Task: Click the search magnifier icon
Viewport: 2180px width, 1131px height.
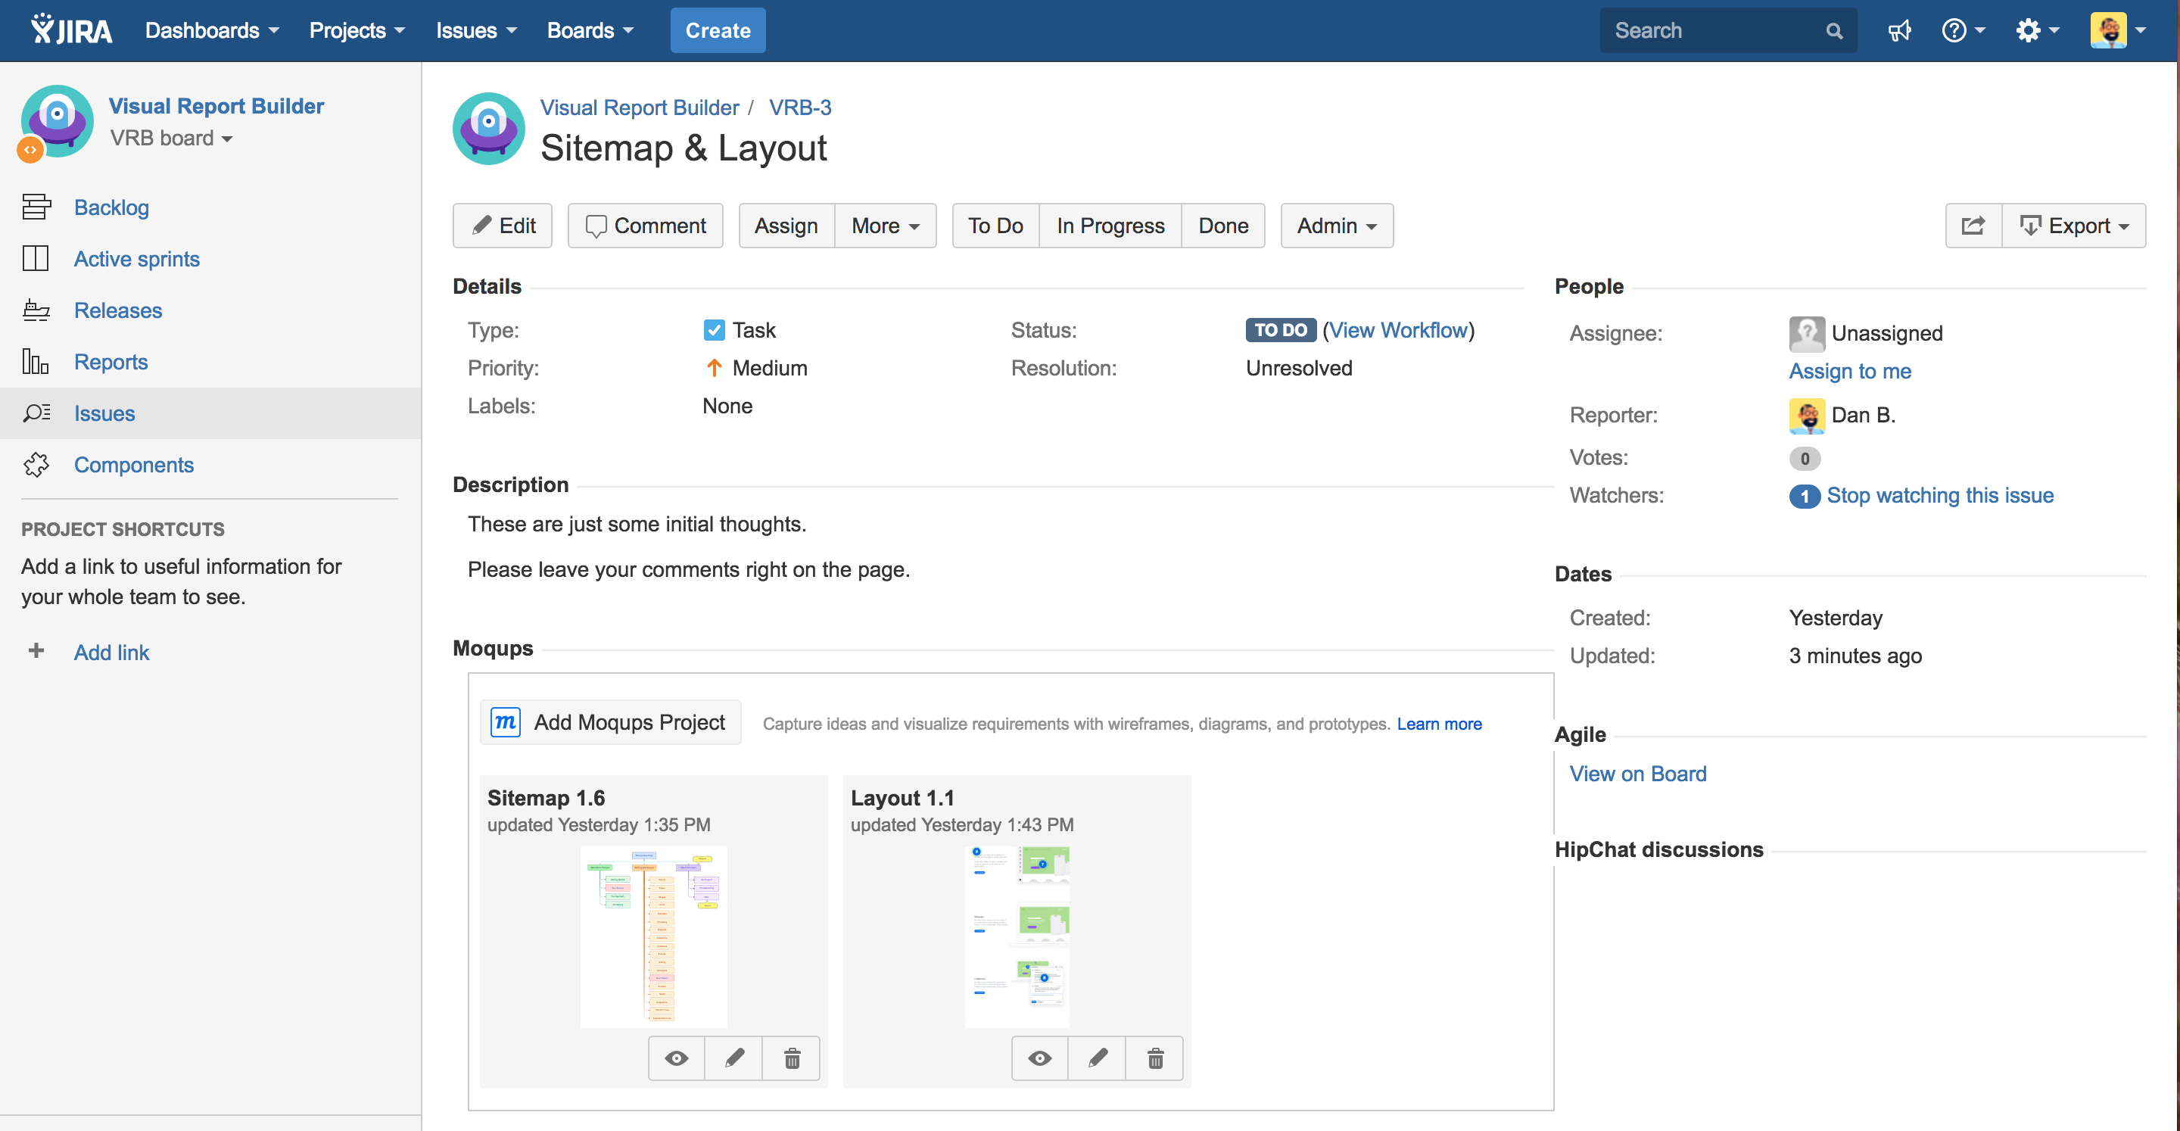Action: (x=1834, y=30)
